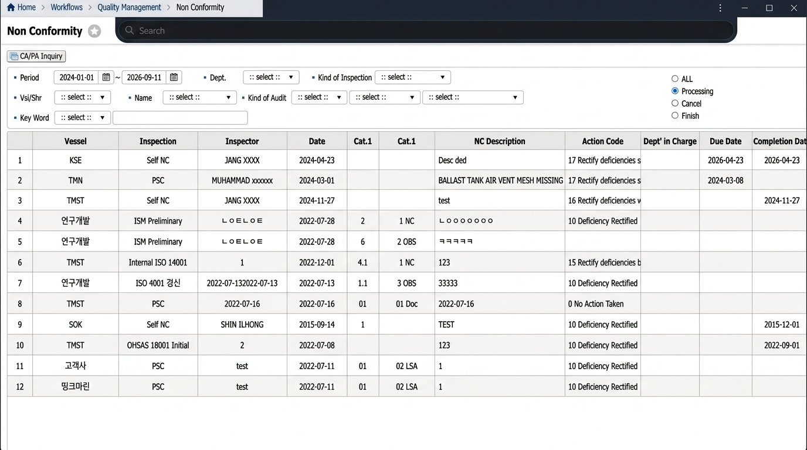Click the '3 OBS' category cell

tap(406, 283)
